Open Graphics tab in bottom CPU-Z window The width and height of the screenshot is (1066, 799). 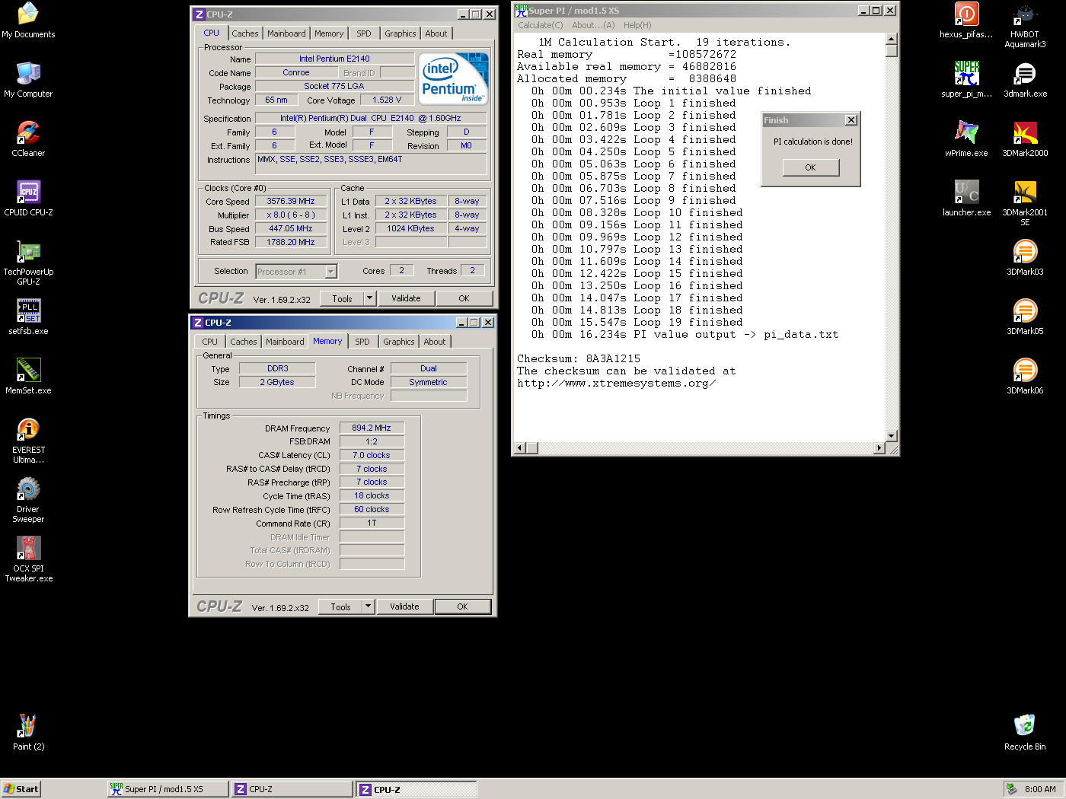(x=399, y=342)
